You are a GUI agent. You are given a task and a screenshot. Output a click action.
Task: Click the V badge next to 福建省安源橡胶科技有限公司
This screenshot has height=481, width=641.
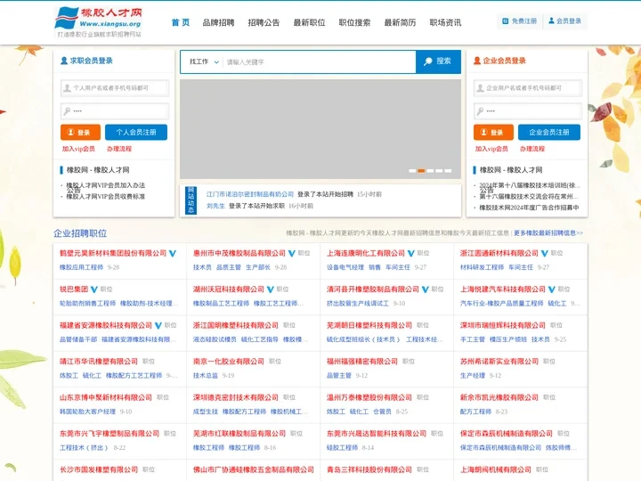tap(158, 326)
